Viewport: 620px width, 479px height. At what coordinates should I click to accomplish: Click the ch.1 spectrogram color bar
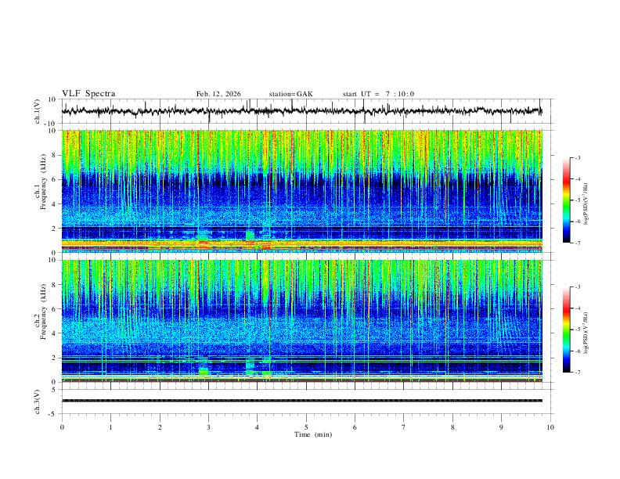[566, 200]
